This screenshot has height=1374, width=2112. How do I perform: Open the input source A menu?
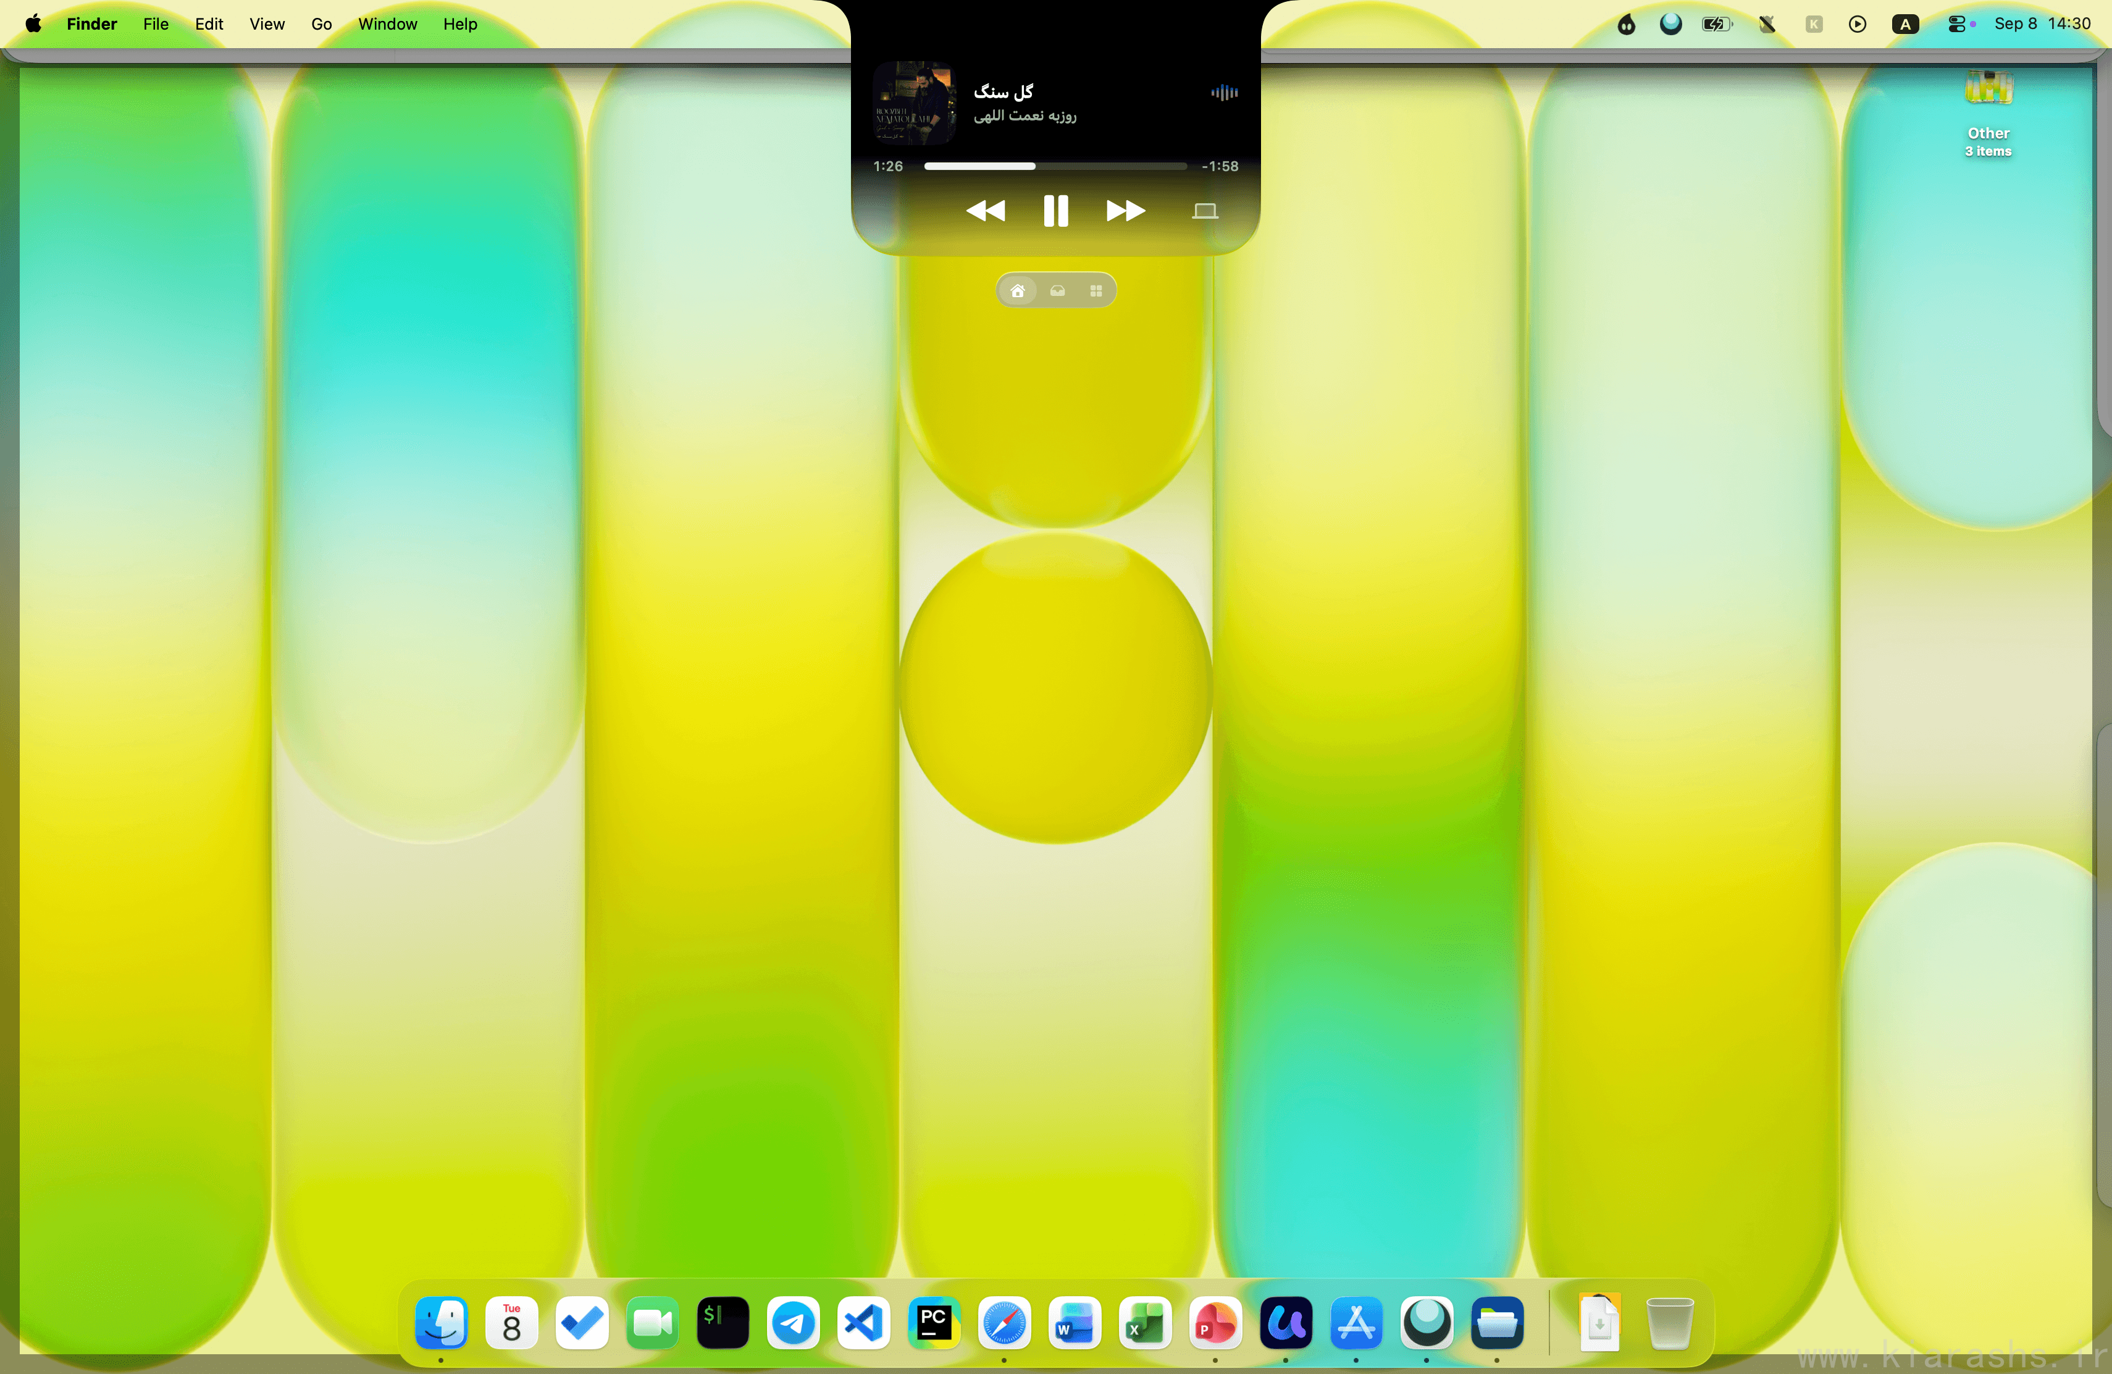point(1905,24)
